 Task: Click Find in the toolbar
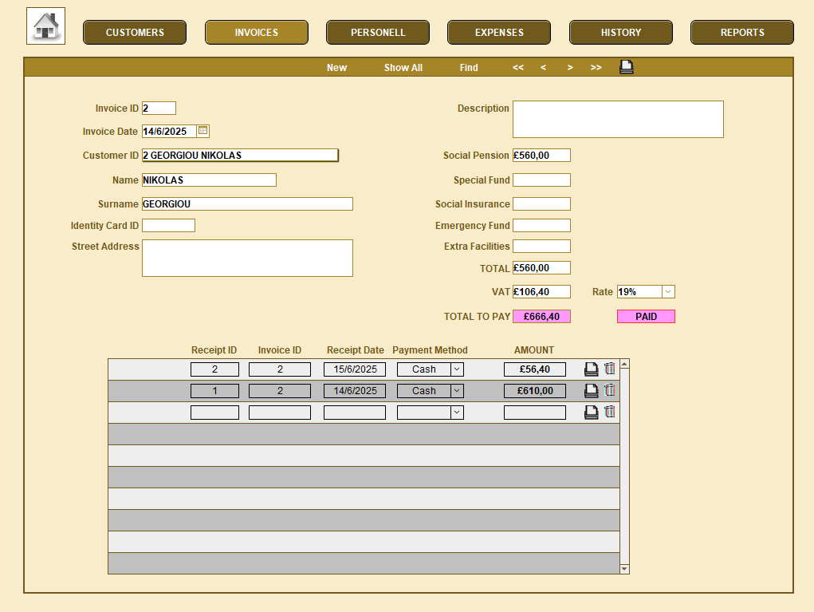(469, 68)
